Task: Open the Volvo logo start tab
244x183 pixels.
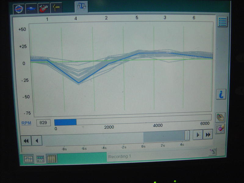Action: point(19,9)
